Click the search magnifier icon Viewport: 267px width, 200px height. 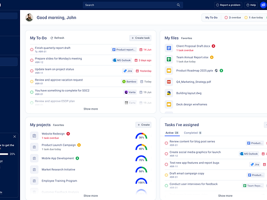[179, 5]
